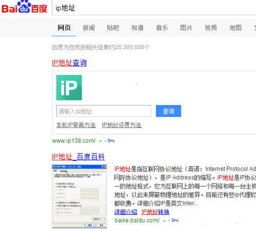Open the 图片 tab
The image size is (256, 231).
186,28
